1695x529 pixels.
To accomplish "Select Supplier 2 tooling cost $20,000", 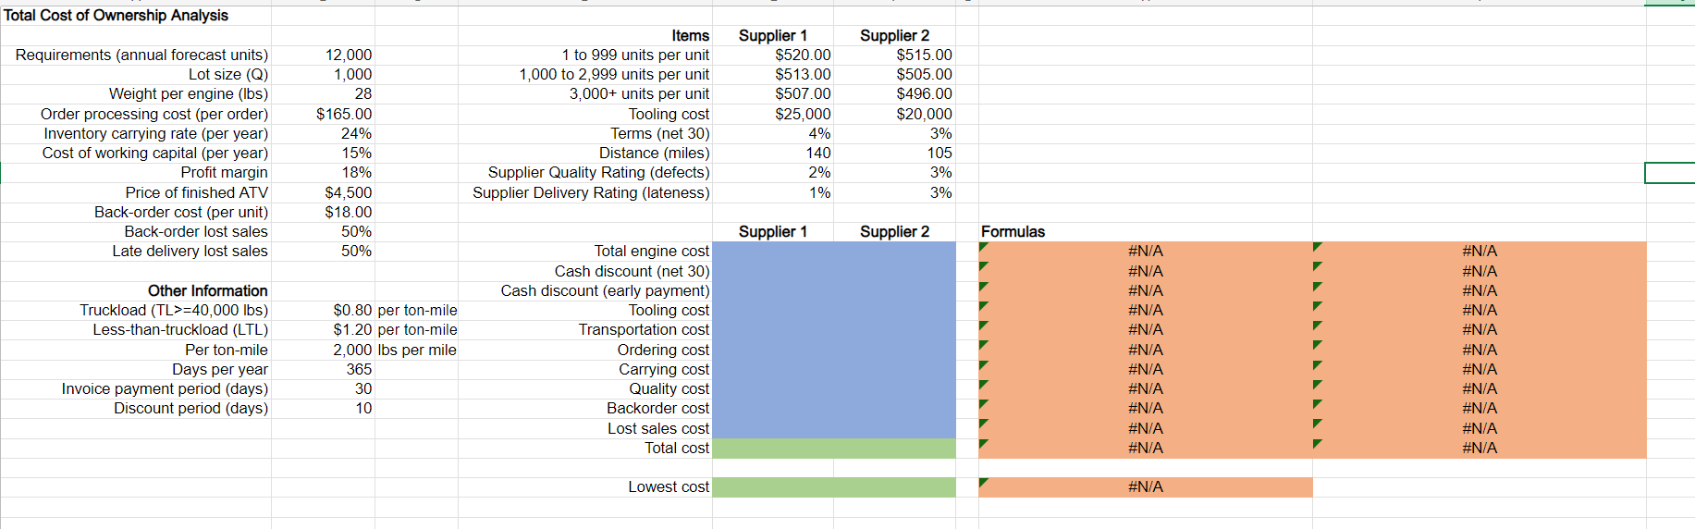I will 894,115.
